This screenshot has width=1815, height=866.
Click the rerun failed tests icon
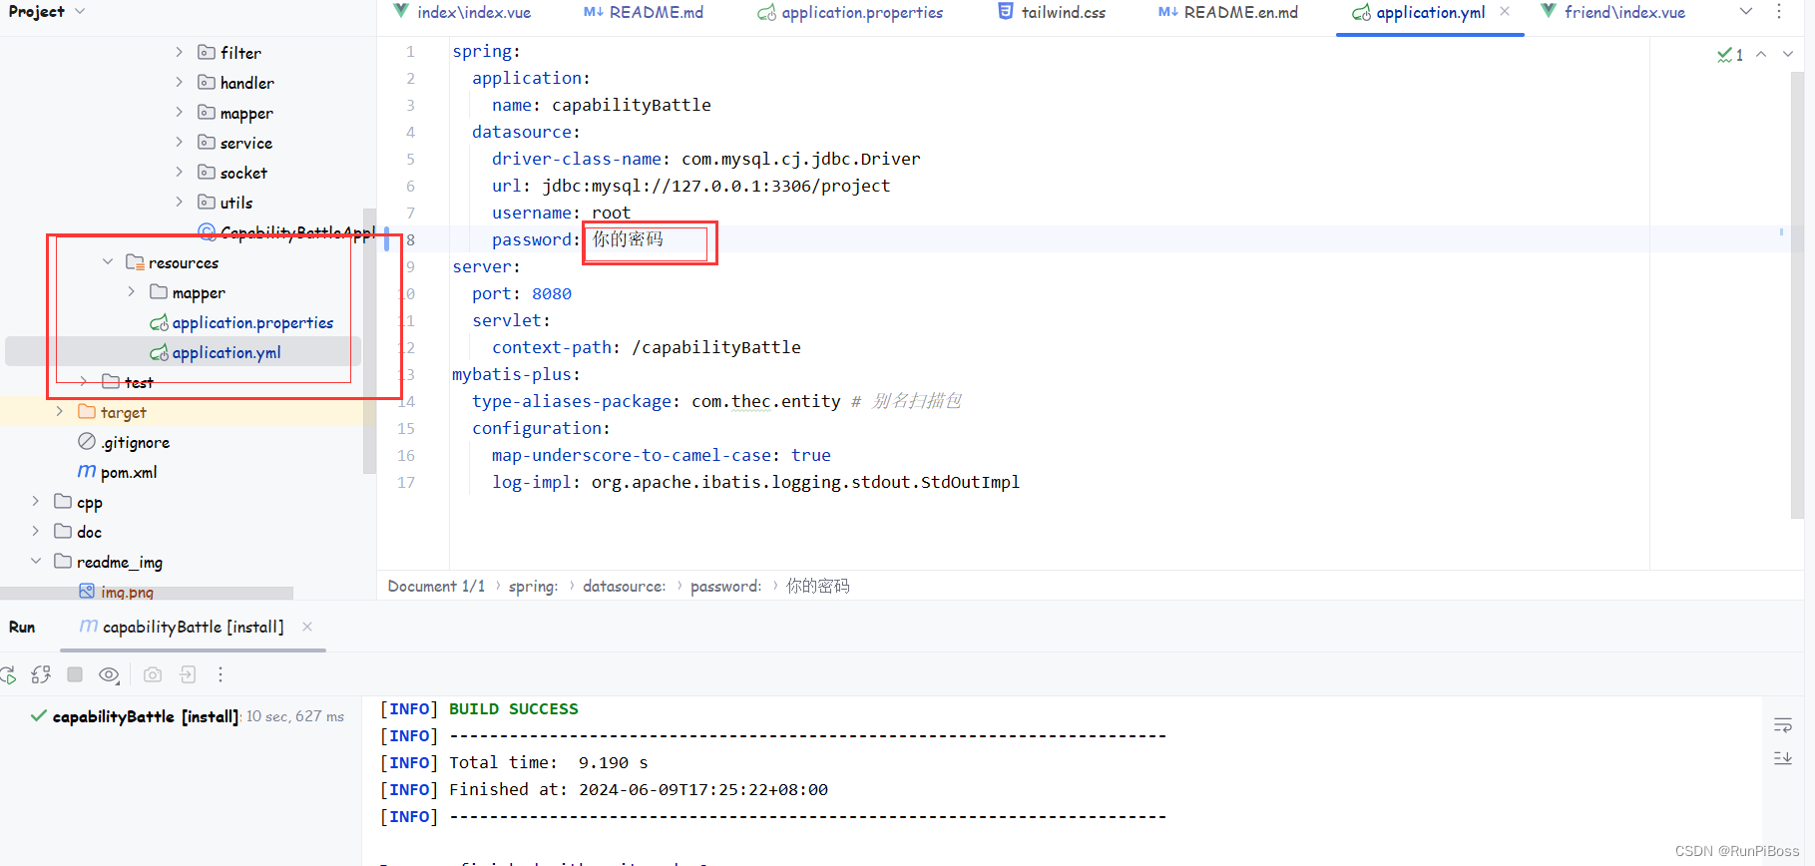41,675
